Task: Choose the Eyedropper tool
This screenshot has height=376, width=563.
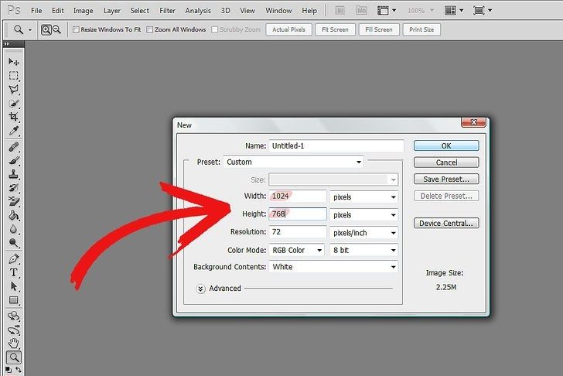Action: pyautogui.click(x=14, y=131)
